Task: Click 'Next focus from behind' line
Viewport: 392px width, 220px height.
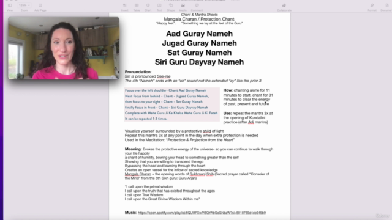Action: [167, 96]
